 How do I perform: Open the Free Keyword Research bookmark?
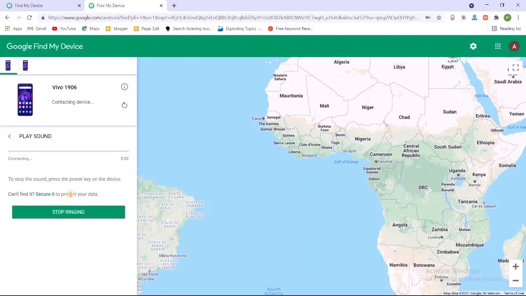tap(290, 29)
